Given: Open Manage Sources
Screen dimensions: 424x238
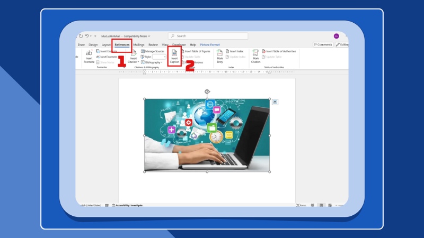Looking at the screenshot, I should [153, 51].
